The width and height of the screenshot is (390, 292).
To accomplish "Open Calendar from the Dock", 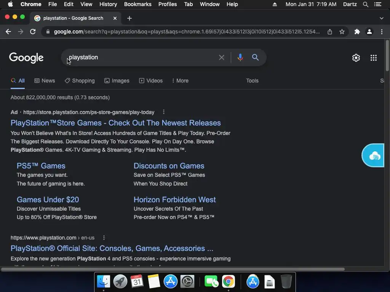I will point(137,281).
